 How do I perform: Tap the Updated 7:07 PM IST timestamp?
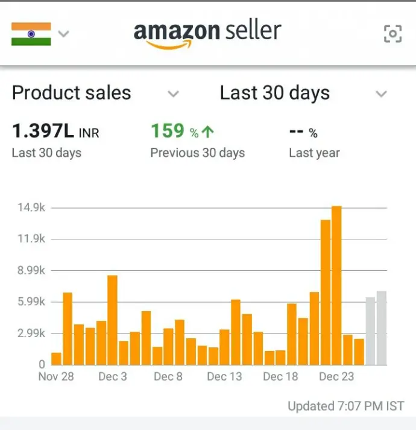pyautogui.click(x=345, y=406)
